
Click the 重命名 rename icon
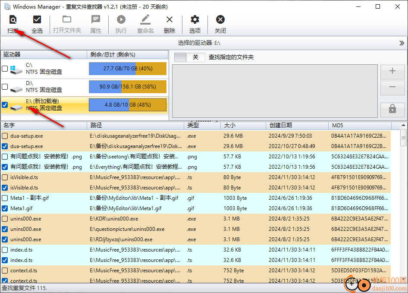(x=145, y=19)
